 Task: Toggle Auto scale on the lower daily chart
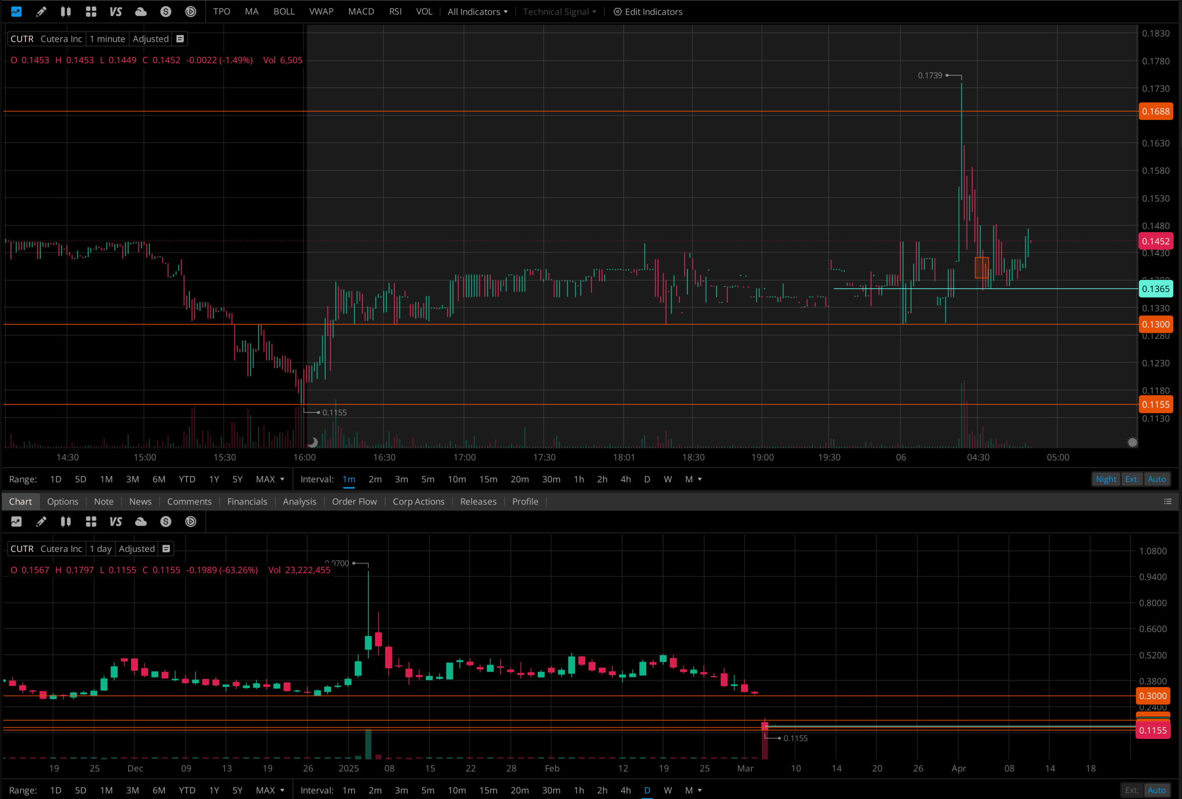click(1156, 790)
